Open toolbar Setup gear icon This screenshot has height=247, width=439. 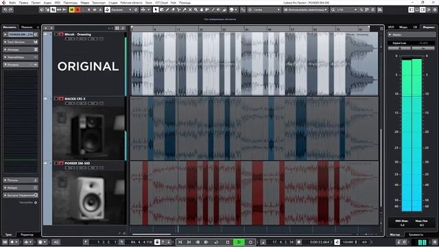[x=435, y=10]
